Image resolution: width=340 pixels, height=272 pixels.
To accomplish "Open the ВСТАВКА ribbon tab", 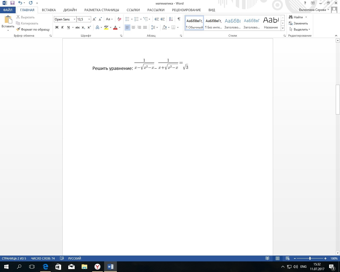I will 49,10.
